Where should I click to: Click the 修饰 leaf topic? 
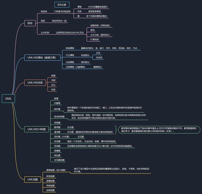92,30
